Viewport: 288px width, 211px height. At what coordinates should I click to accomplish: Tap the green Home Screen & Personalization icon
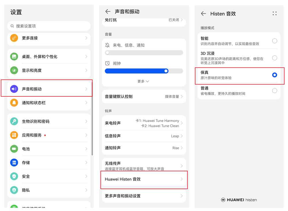(x=14, y=56)
